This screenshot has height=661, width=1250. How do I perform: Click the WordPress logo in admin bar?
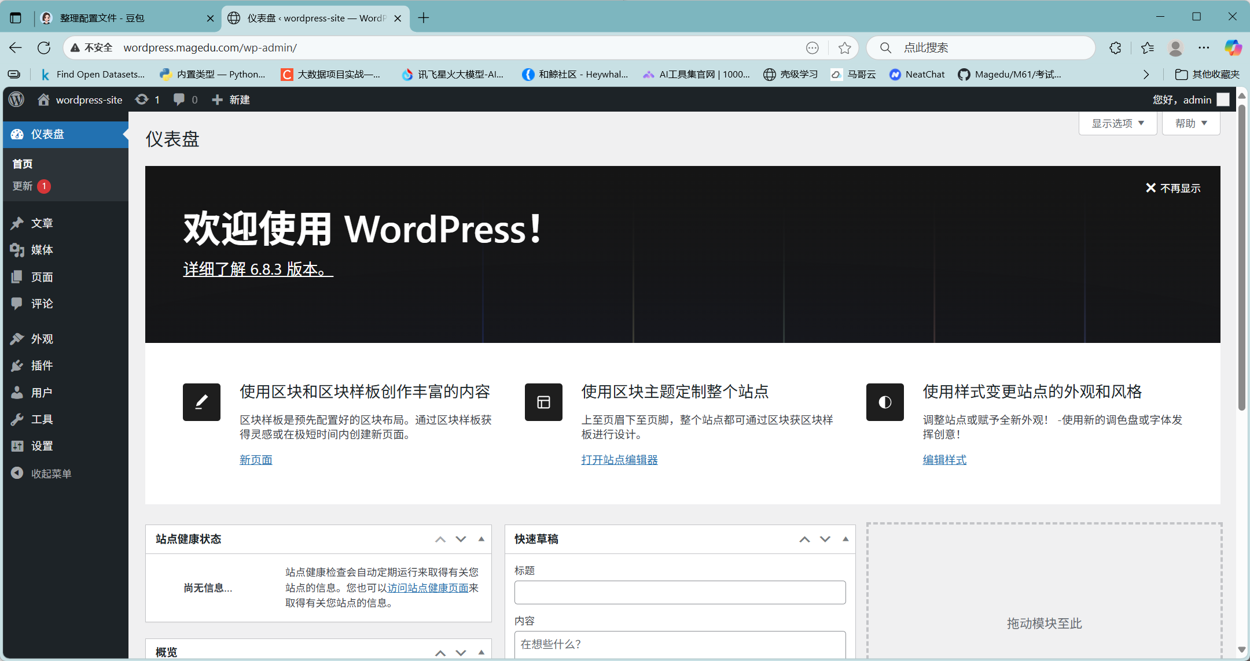[x=17, y=99]
